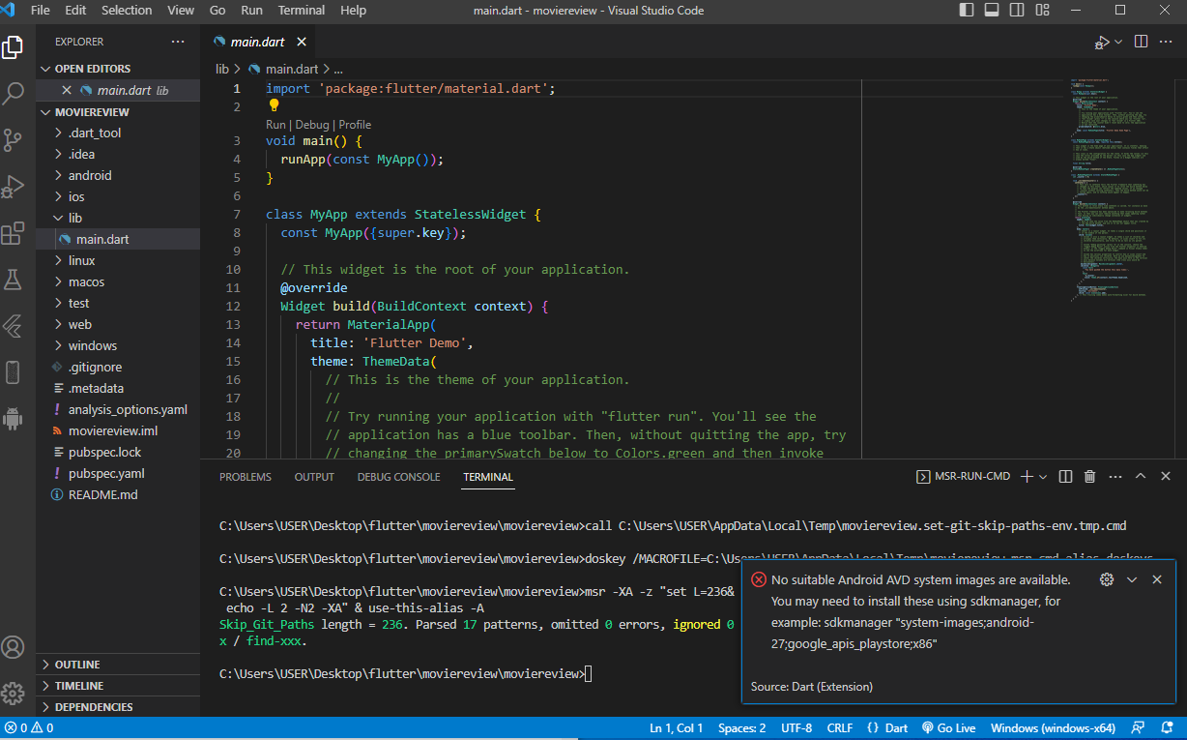Open notification settings gear icon
1187x740 pixels.
[1107, 579]
